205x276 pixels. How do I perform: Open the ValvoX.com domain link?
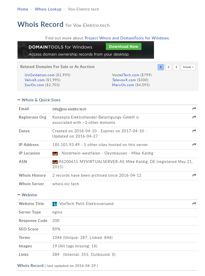(x=35, y=80)
